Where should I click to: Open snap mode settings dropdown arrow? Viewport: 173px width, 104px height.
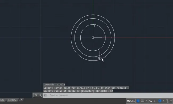[146, 101]
